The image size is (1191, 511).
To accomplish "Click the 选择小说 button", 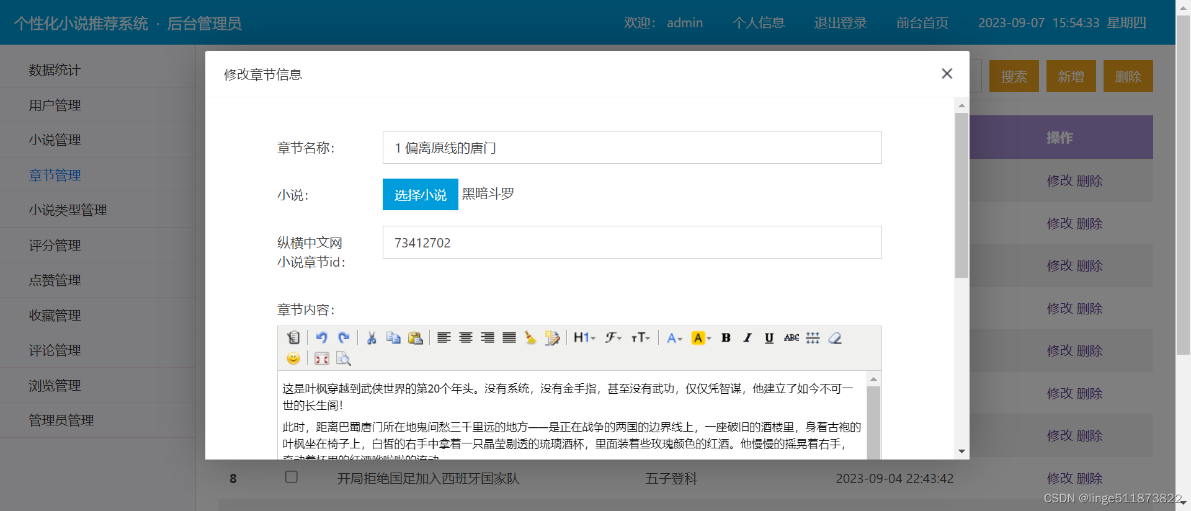I will coord(421,195).
